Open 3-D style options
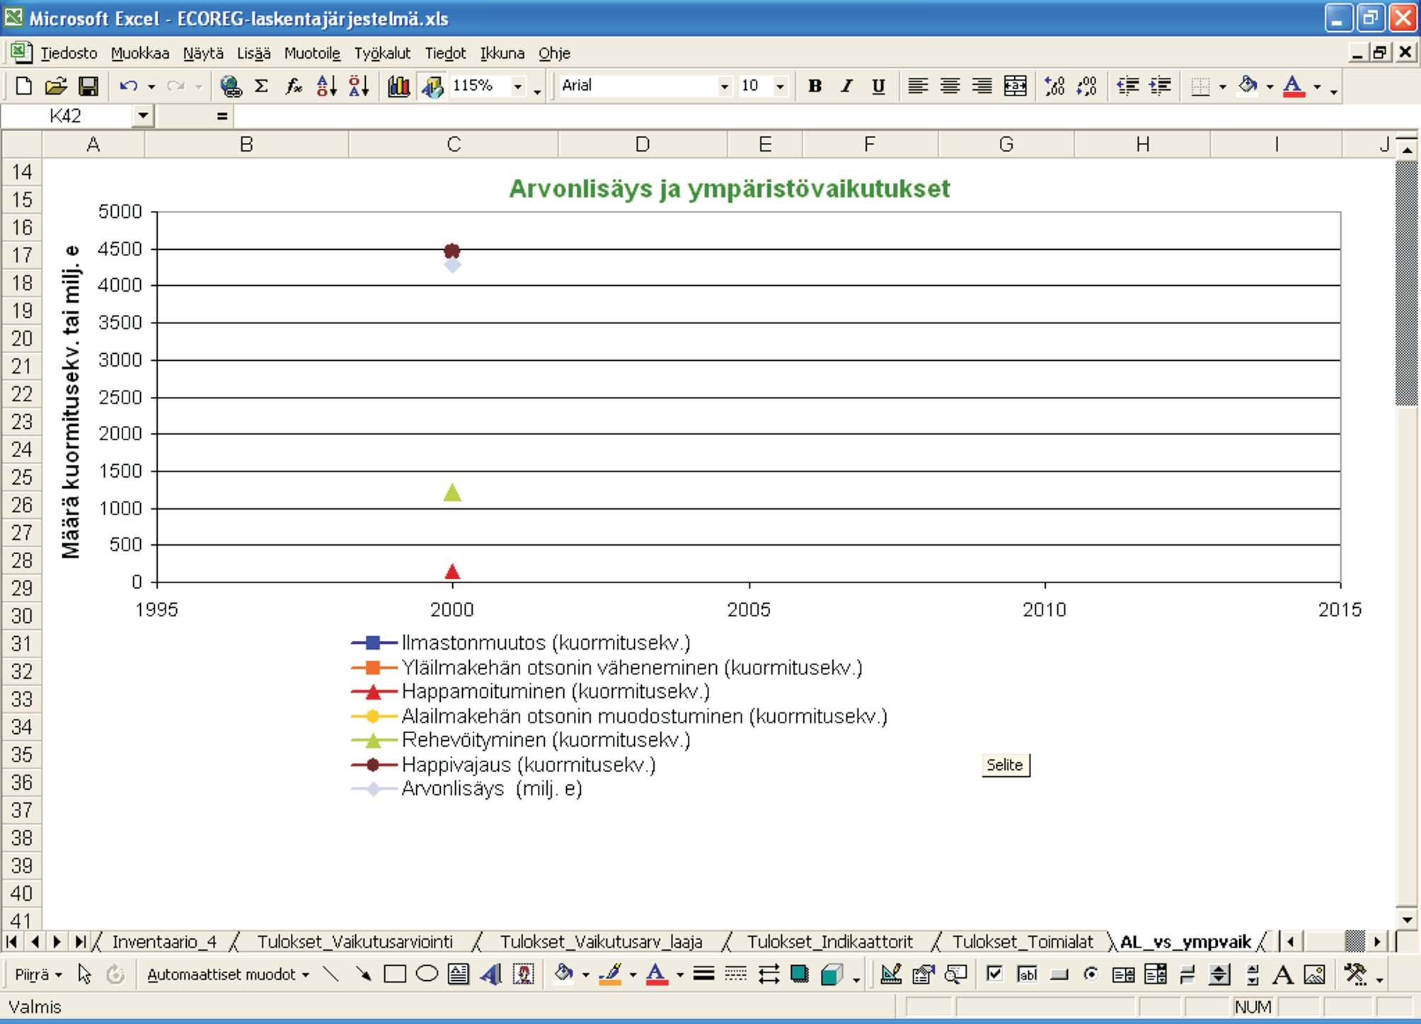The image size is (1421, 1024). [x=832, y=974]
